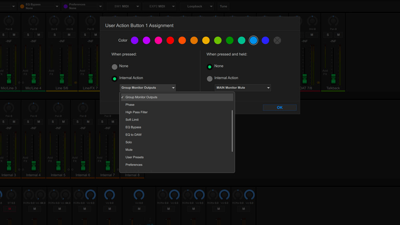This screenshot has width=400, height=225.
Task: Solo the Mic/Line 4 channel
Action: pyautogui.click(x=28, y=35)
